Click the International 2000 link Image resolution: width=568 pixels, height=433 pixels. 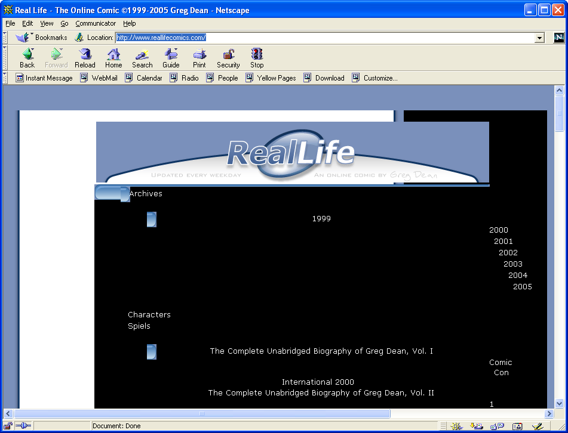(x=318, y=382)
